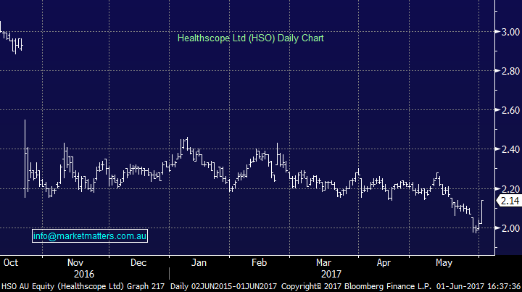Viewport: 522px width, 292px height.
Task: Click the Jan month label
Action: click(199, 263)
